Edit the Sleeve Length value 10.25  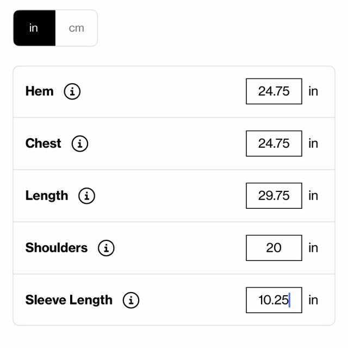click(274, 300)
